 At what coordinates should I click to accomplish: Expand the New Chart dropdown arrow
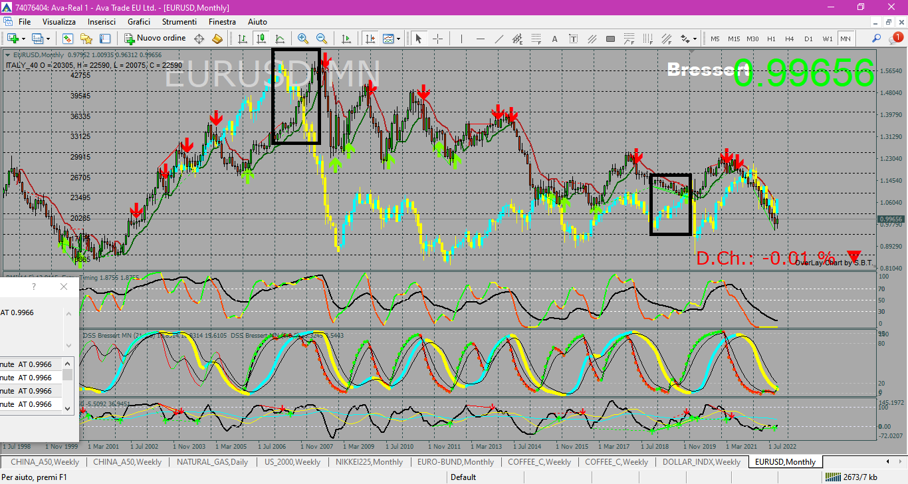[x=23, y=39]
